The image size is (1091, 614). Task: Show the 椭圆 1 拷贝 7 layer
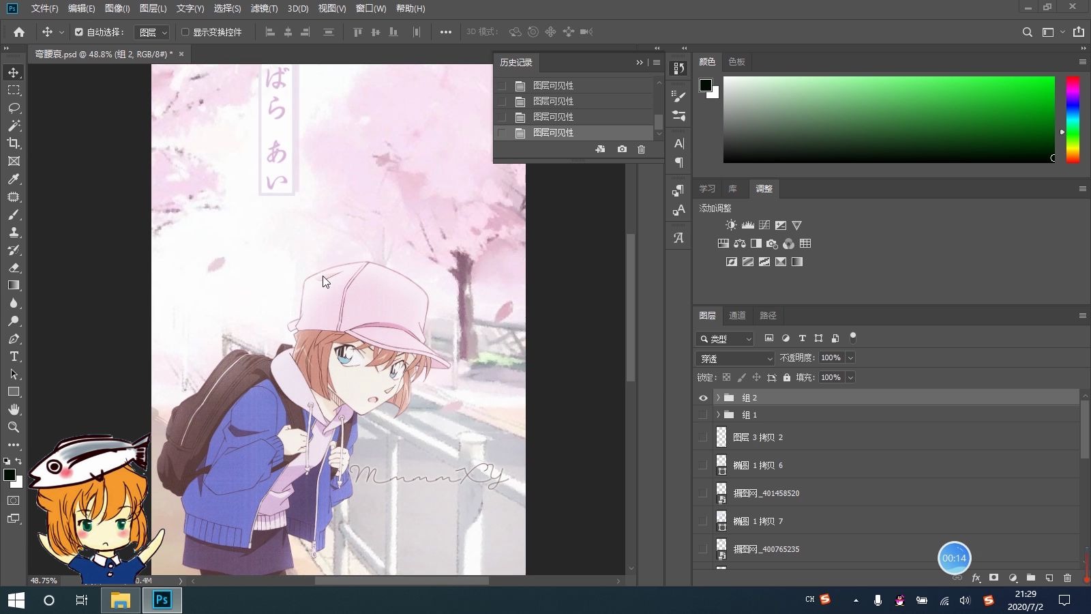pos(703,521)
